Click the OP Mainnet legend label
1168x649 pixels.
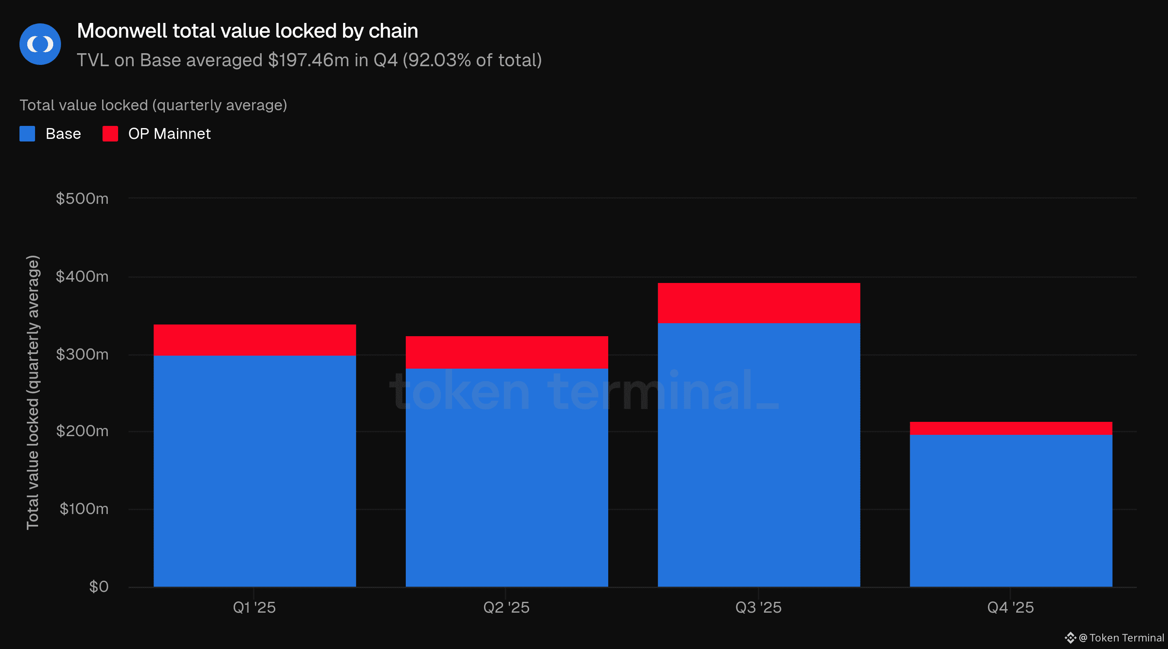pyautogui.click(x=169, y=134)
